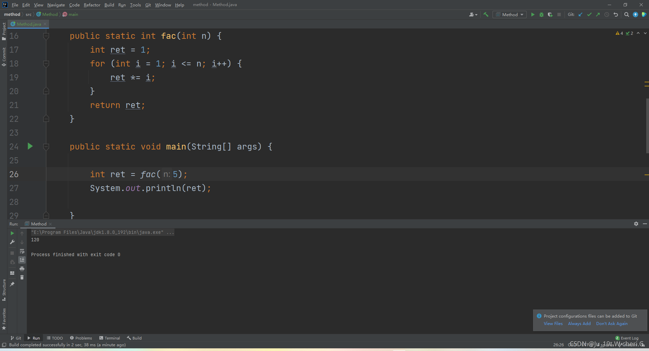Go to previous highlighted error arrow
This screenshot has width=649, height=351.
(x=638, y=33)
